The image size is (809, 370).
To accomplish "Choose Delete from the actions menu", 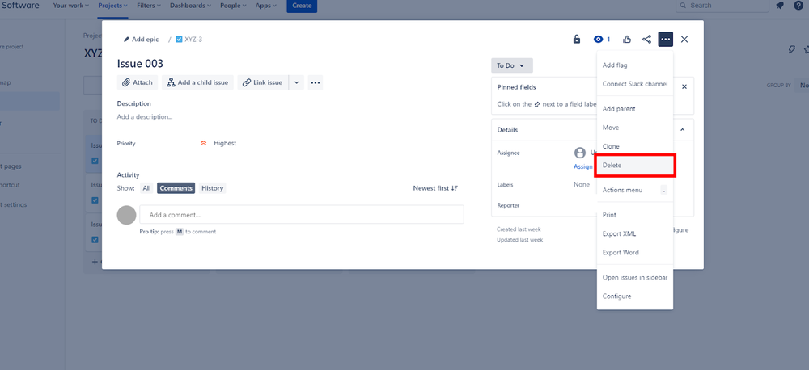I will [x=634, y=166].
